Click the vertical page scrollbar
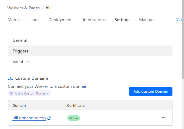184x129 pixels. [183, 40]
